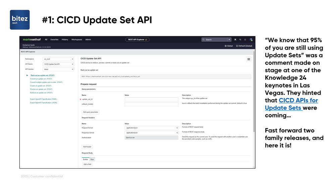Select Commit multiple update sets in order
This screenshot has height=188, width=335.
coord(46,82)
